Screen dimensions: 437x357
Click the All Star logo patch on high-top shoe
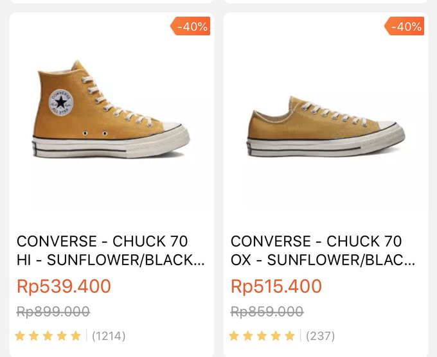pos(60,102)
